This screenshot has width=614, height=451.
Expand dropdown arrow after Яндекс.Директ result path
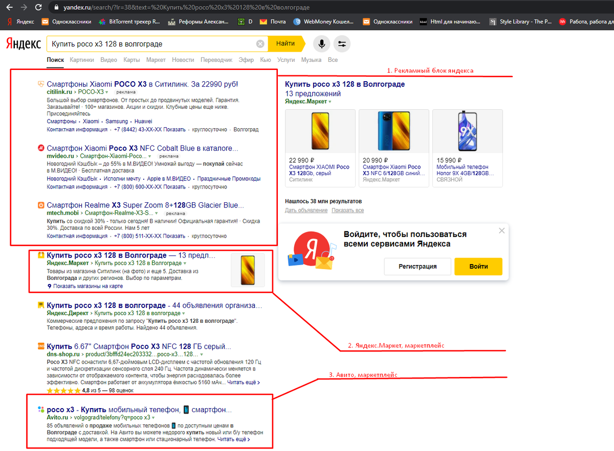(183, 313)
